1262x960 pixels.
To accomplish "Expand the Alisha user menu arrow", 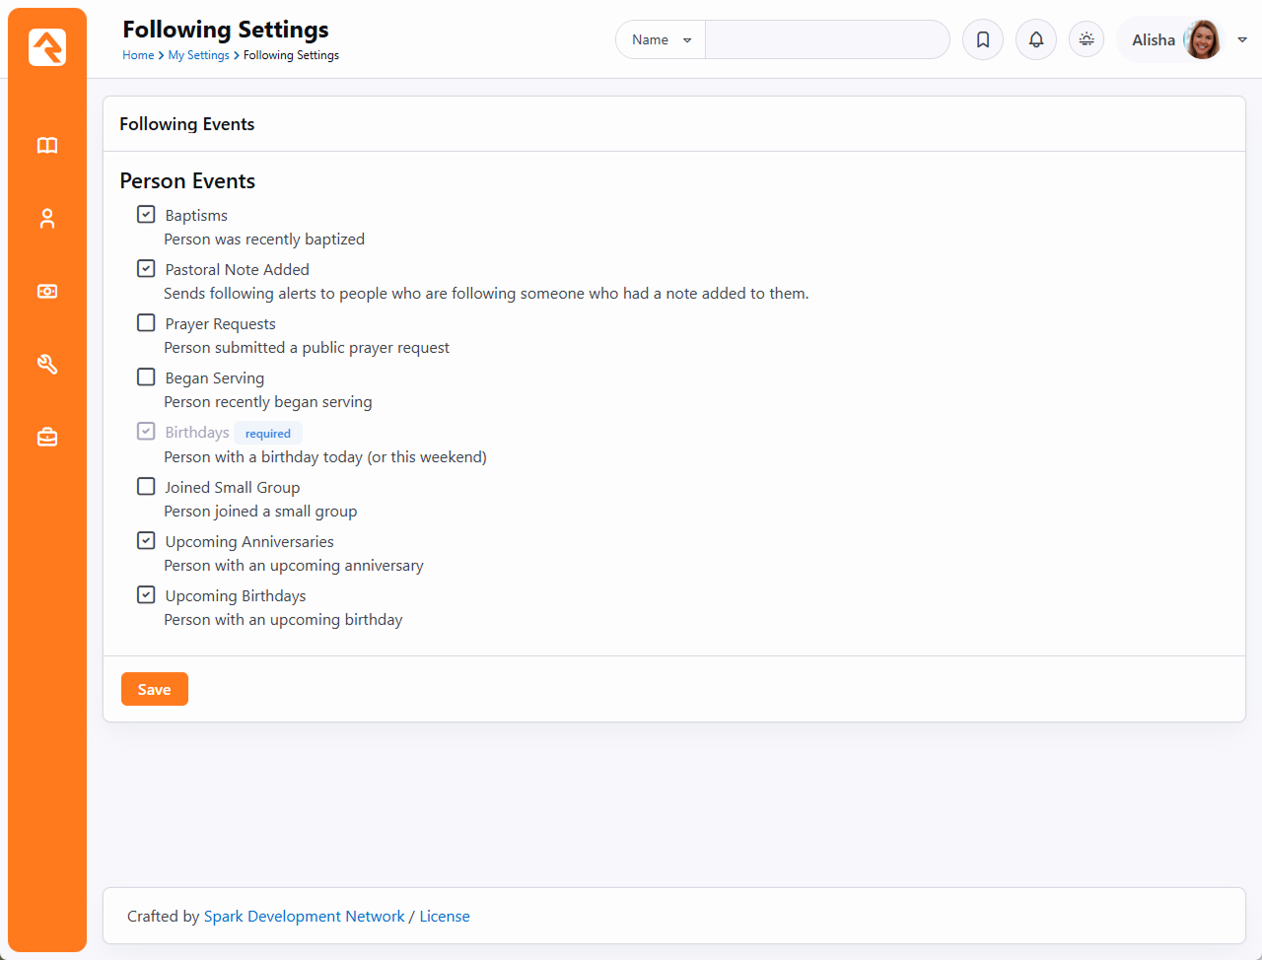I will [x=1242, y=40].
